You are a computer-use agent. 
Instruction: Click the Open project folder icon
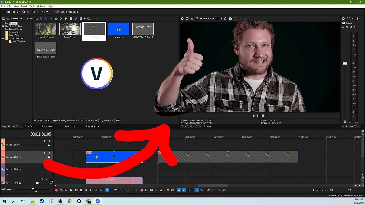(9, 12)
